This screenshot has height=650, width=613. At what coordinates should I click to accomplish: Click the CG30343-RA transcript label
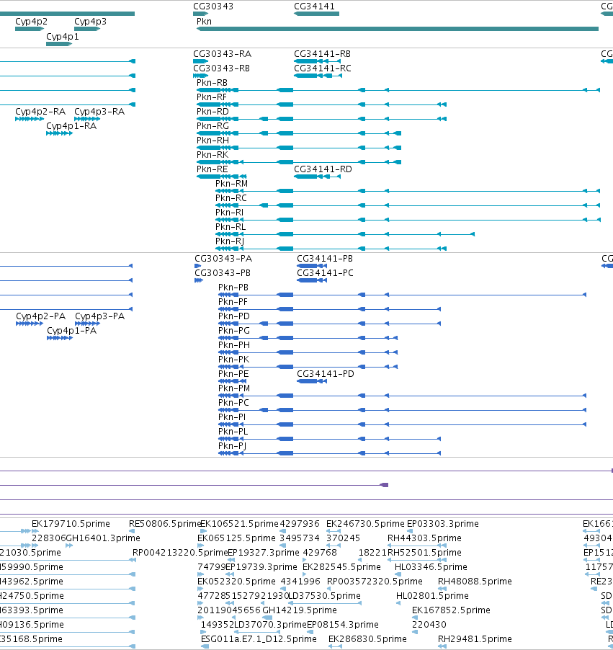pyautogui.click(x=222, y=54)
